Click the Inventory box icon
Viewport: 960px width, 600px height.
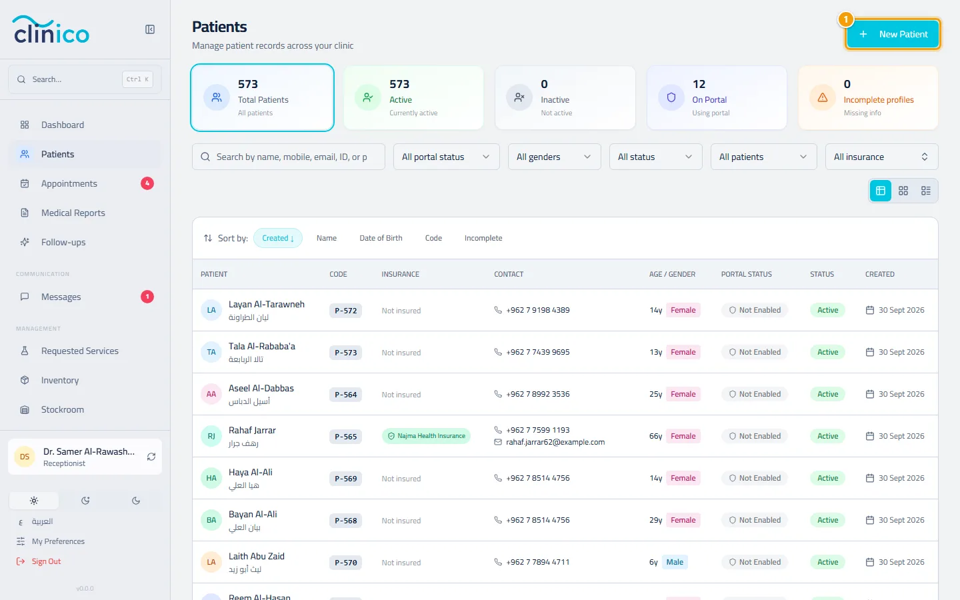pyautogui.click(x=25, y=380)
